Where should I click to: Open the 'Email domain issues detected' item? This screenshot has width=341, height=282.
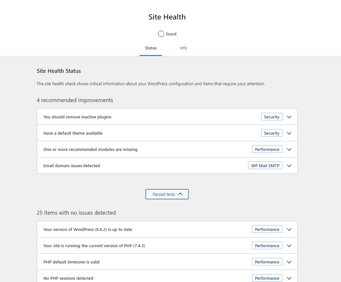72,166
